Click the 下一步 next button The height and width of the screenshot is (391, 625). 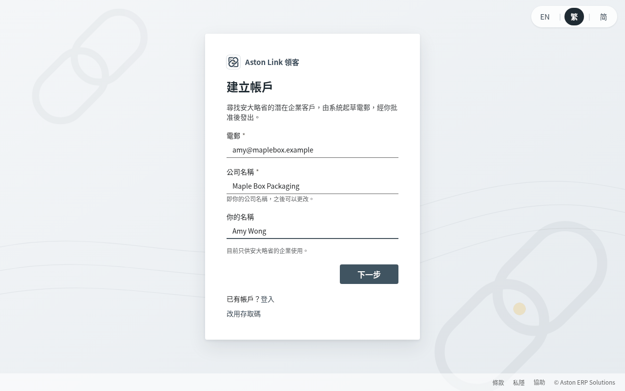coord(369,274)
